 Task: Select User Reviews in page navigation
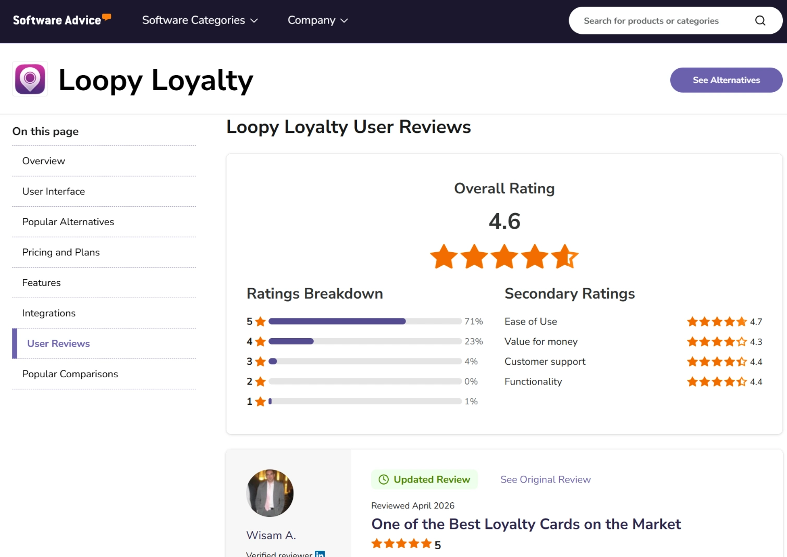point(104,344)
